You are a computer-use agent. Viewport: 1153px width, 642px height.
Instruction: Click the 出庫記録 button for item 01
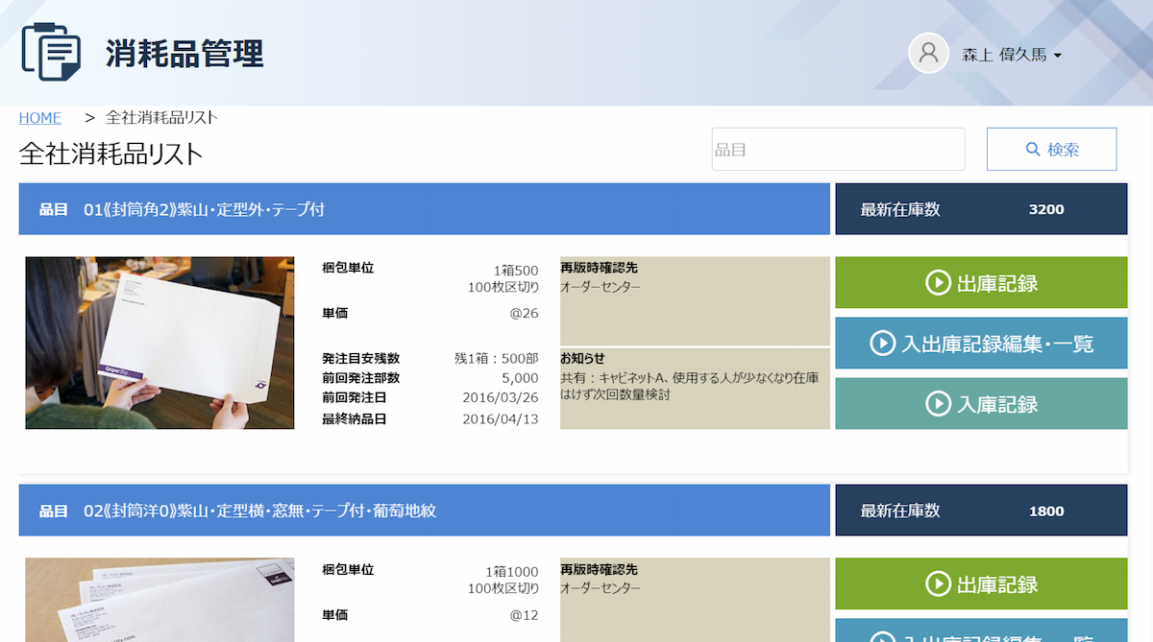(x=981, y=282)
